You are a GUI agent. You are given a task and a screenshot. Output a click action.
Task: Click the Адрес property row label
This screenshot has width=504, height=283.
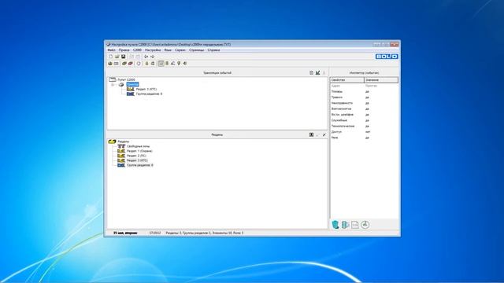(x=335, y=86)
